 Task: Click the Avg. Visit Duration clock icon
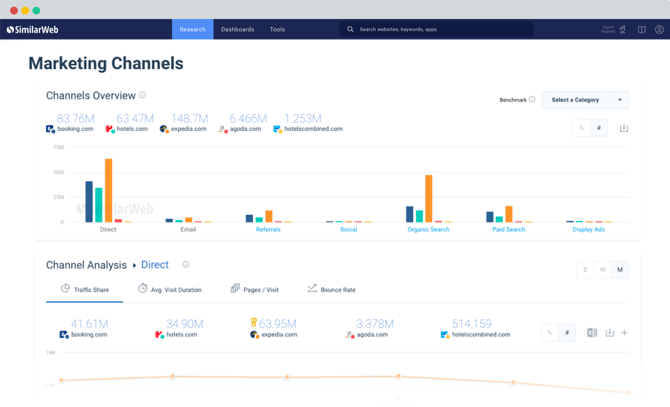(x=143, y=288)
